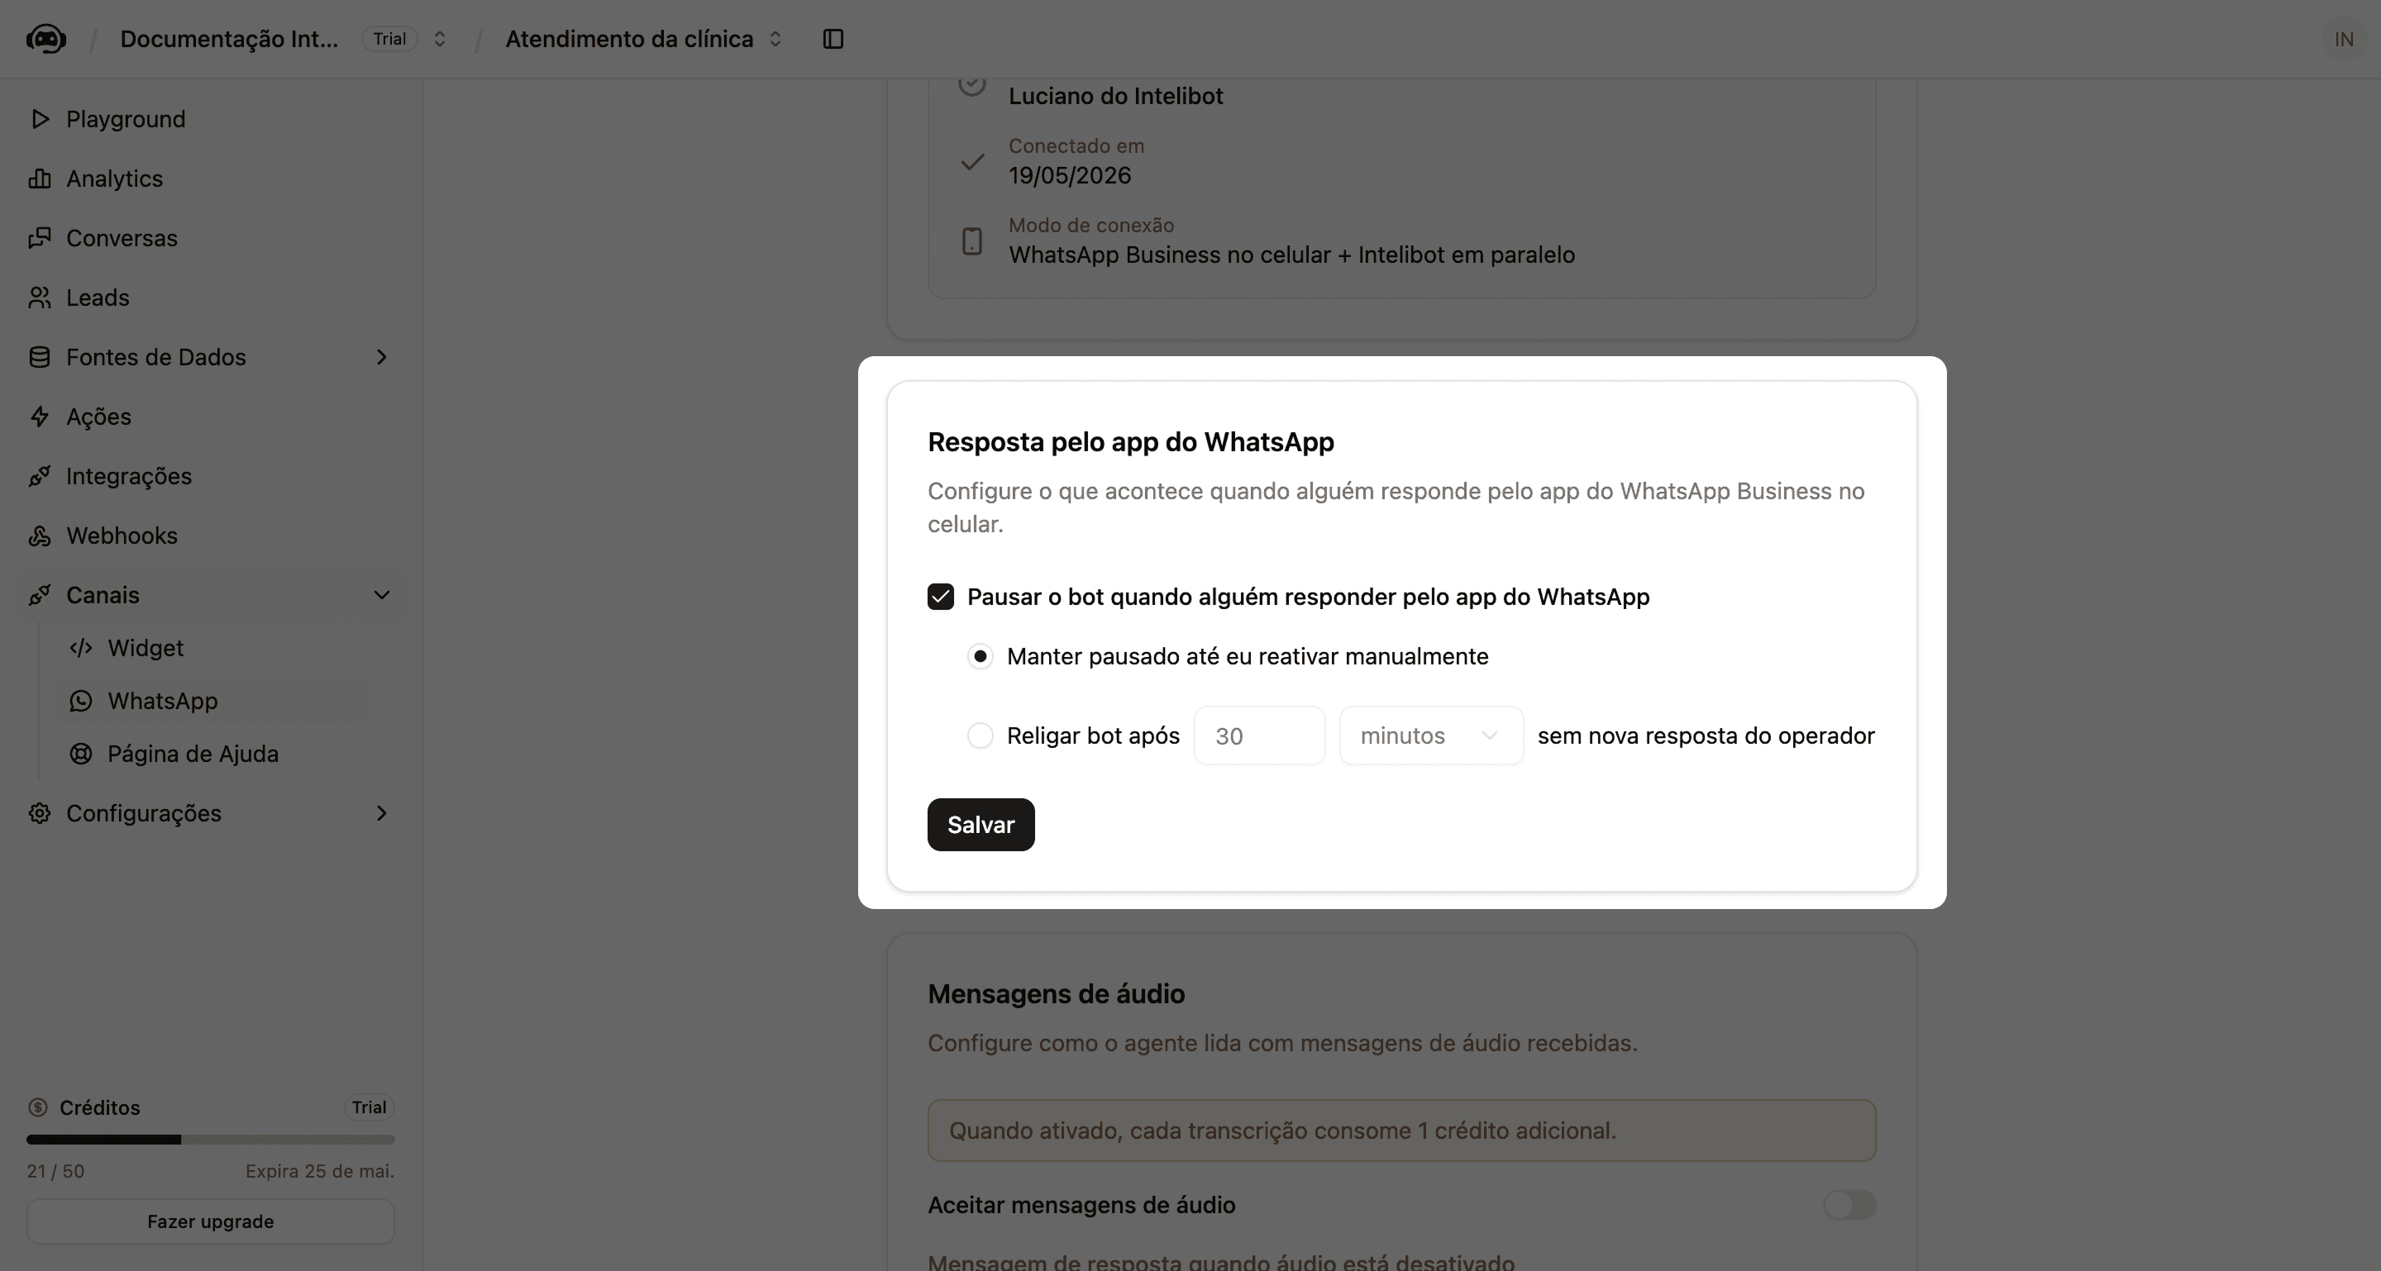Click the date "19/05/2026"
The height and width of the screenshot is (1271, 2381).
tap(1070, 175)
